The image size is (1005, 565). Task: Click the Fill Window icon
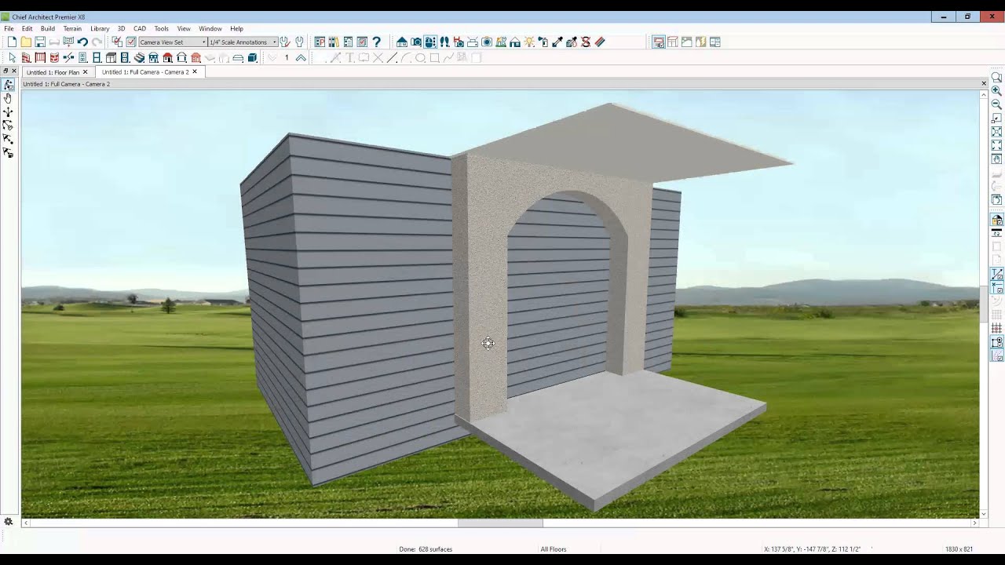coord(996,145)
